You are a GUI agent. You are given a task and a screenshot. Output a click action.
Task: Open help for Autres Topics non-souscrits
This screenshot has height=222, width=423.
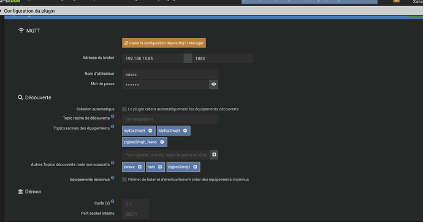(113, 163)
